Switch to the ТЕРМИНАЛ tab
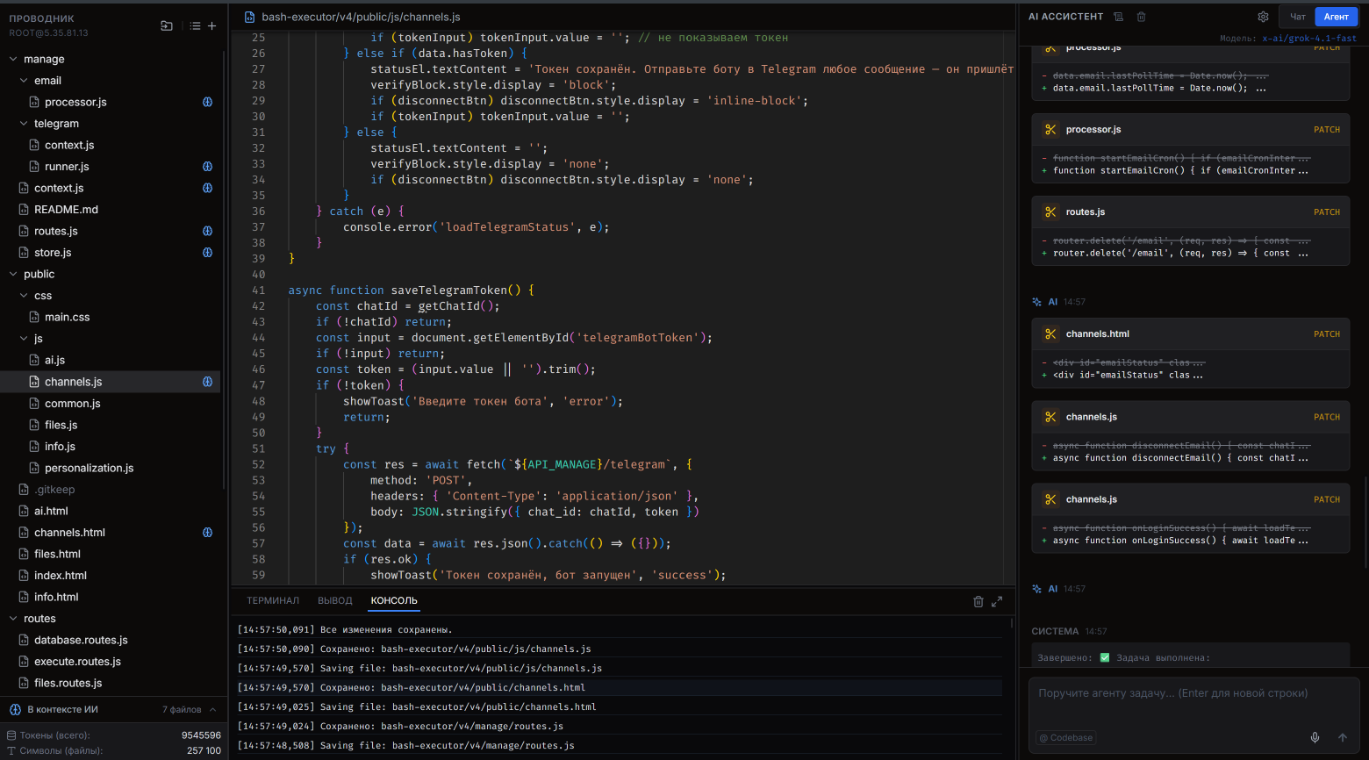Image resolution: width=1369 pixels, height=760 pixels. coord(272,601)
